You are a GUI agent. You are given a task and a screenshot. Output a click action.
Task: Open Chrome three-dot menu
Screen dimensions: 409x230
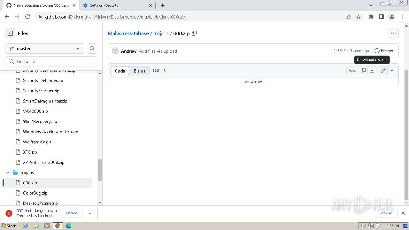click(x=402, y=17)
